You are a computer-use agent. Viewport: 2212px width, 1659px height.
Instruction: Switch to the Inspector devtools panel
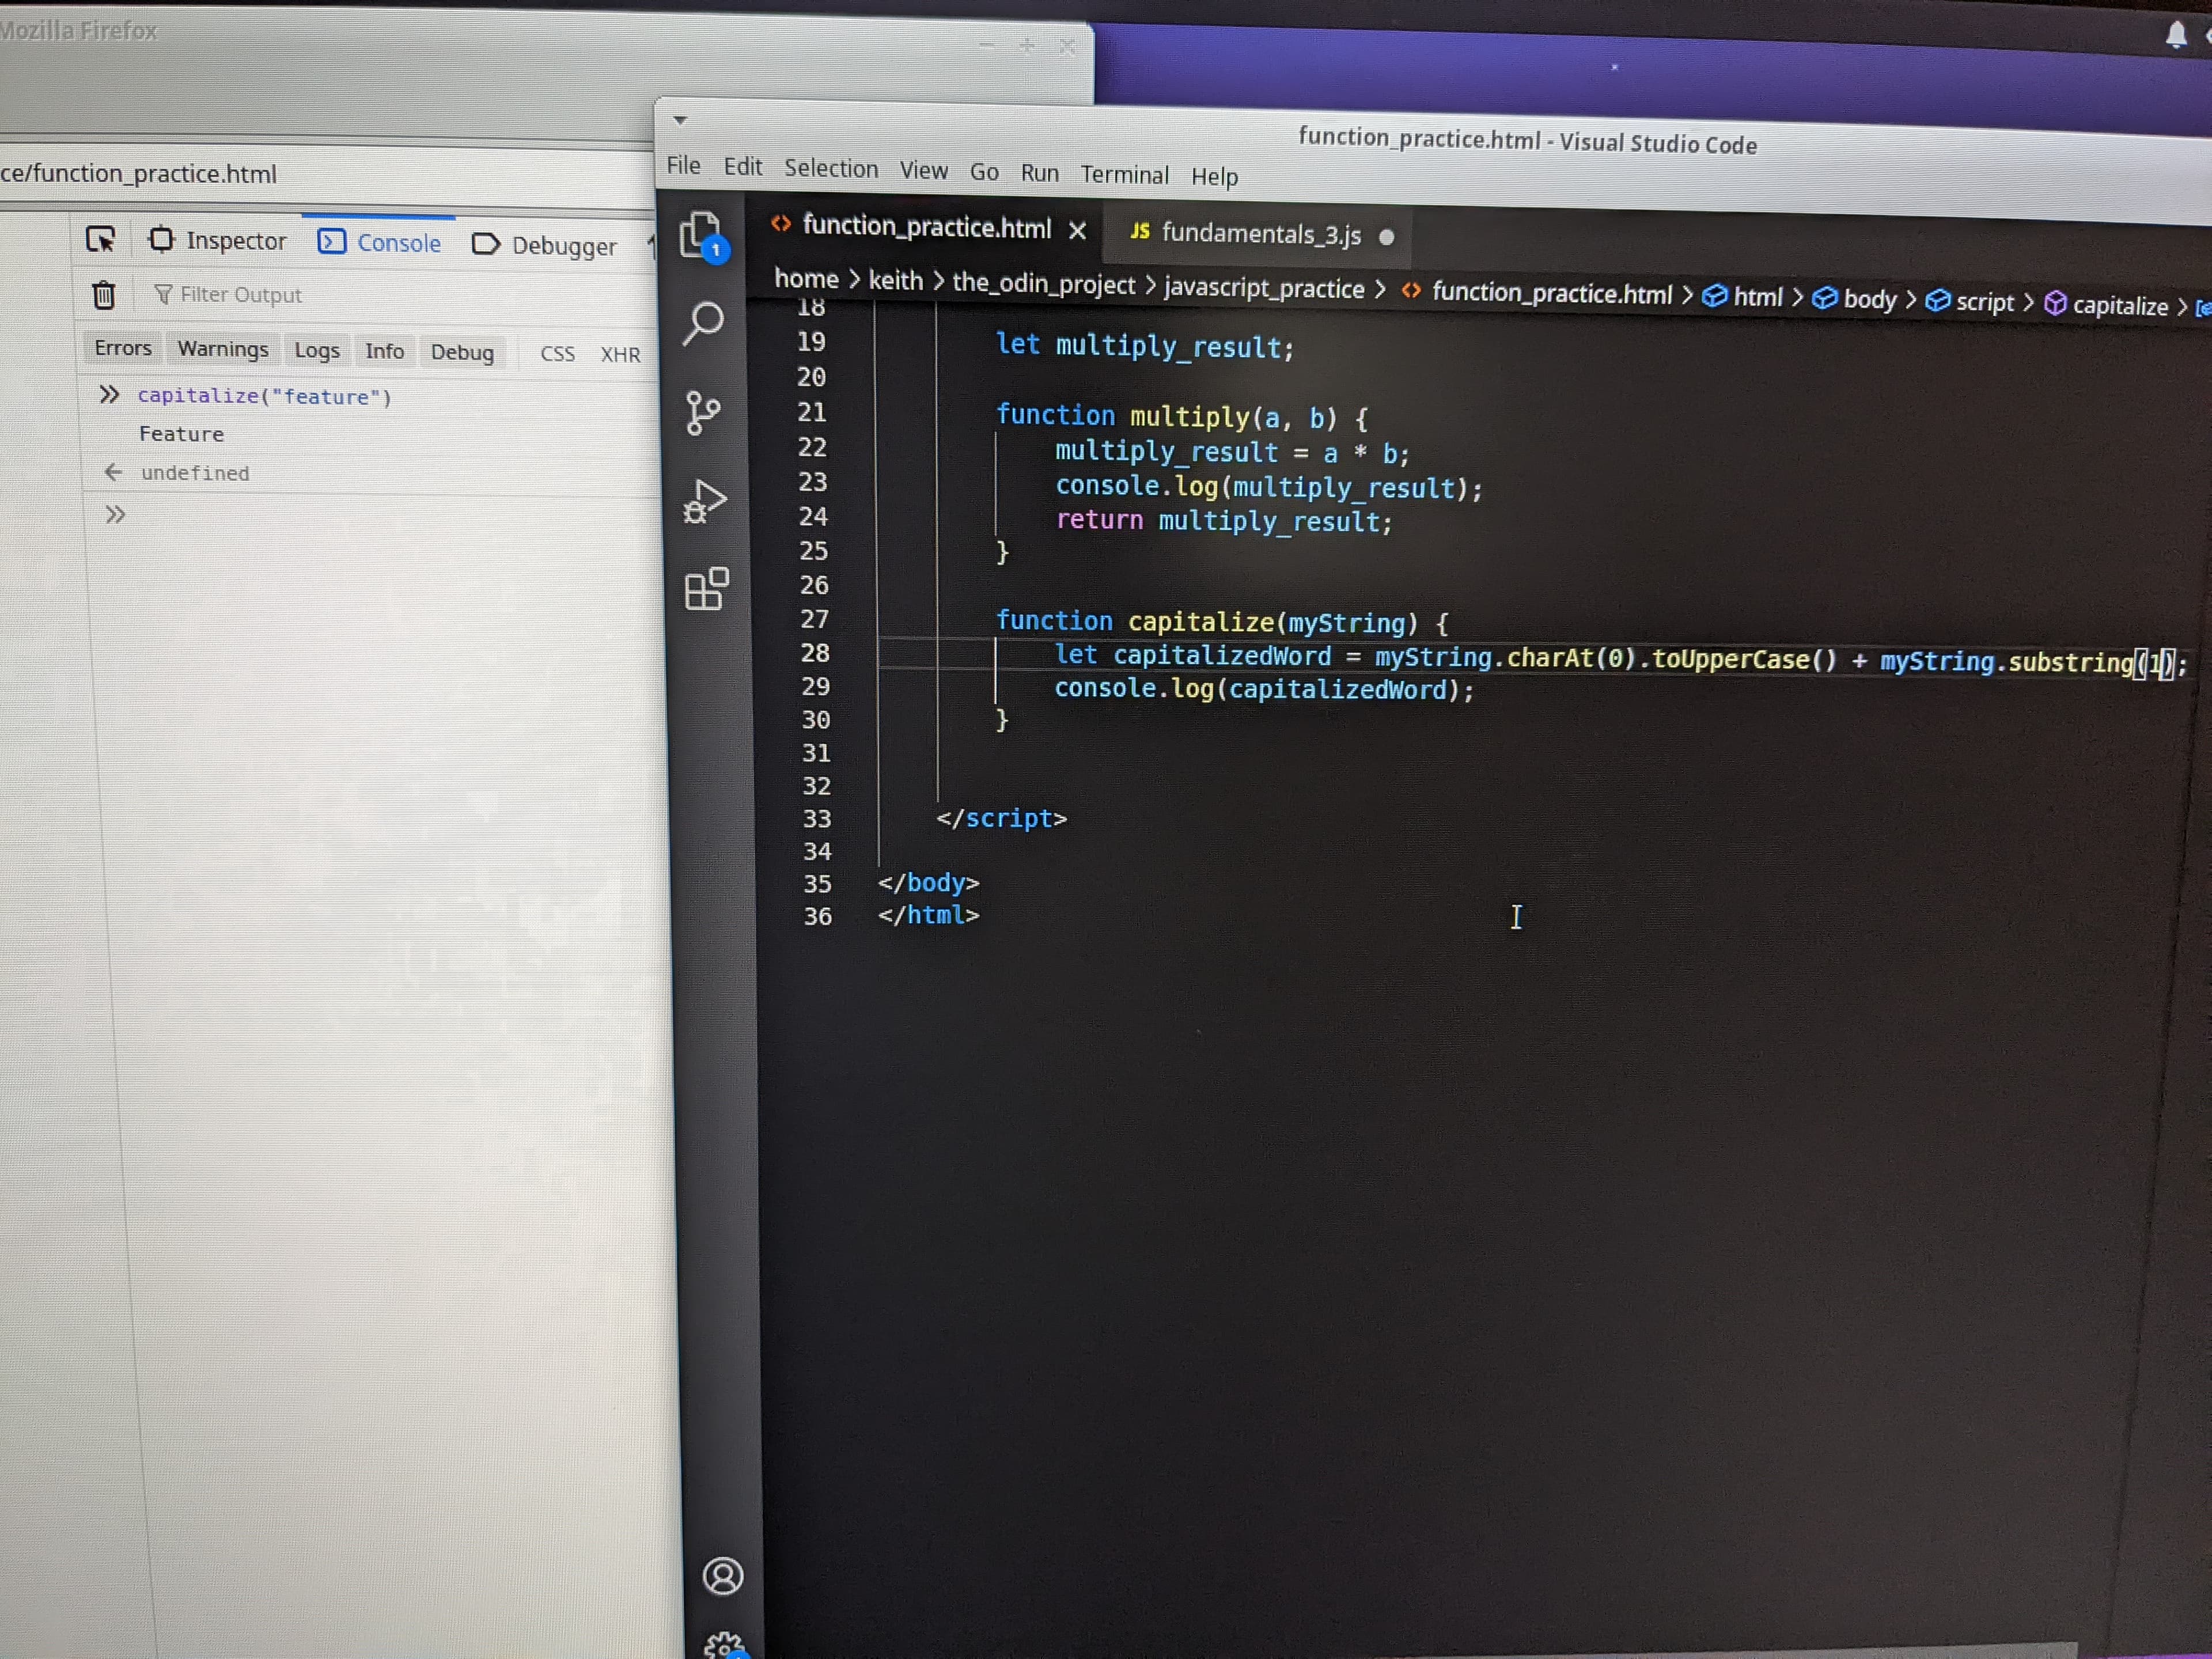click(x=218, y=241)
